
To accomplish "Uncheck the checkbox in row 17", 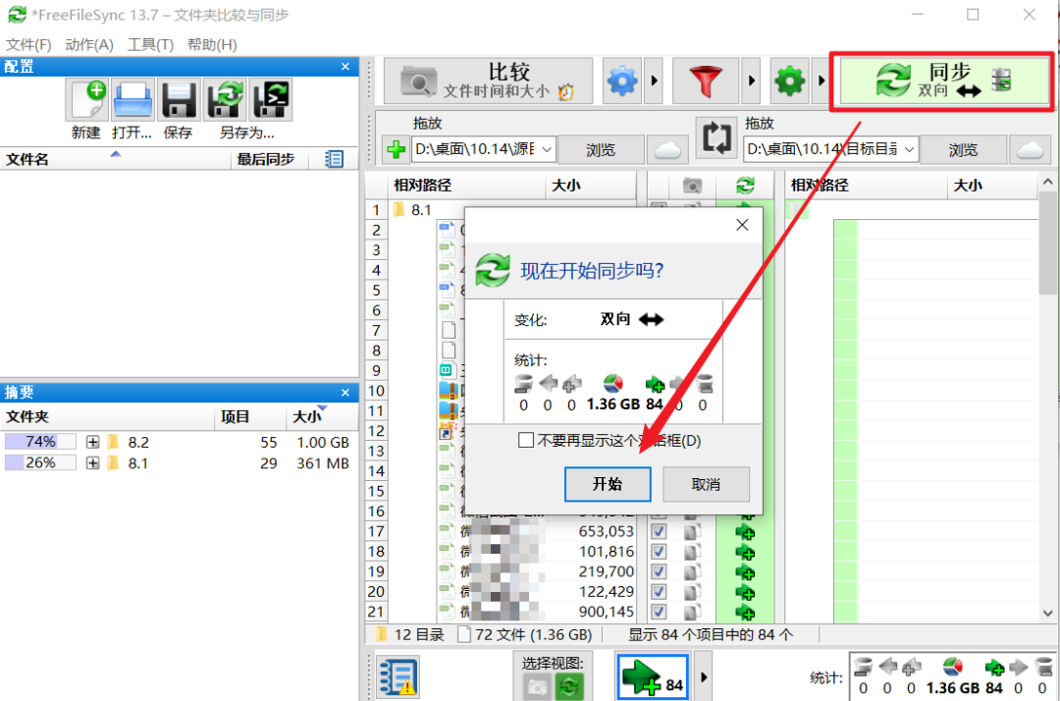I will tap(659, 531).
